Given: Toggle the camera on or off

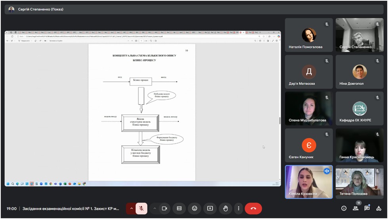Looking at the screenshot, I should [x=164, y=208].
